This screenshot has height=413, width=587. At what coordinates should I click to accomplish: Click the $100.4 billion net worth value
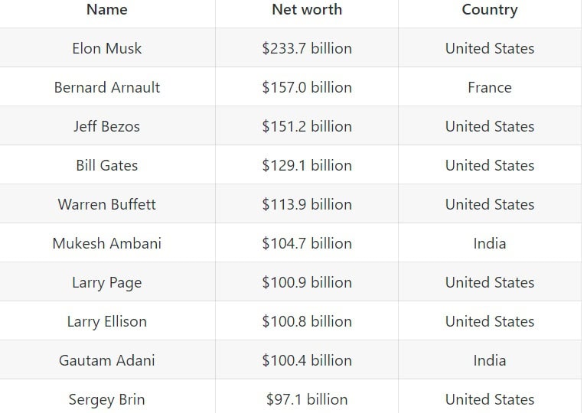307,360
